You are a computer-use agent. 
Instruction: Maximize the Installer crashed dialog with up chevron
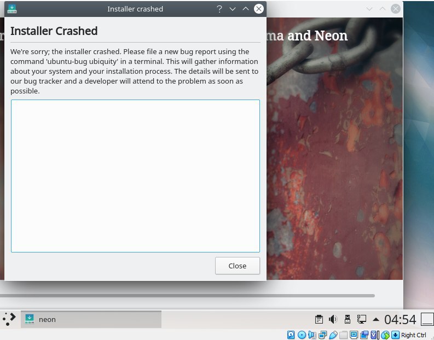246,9
